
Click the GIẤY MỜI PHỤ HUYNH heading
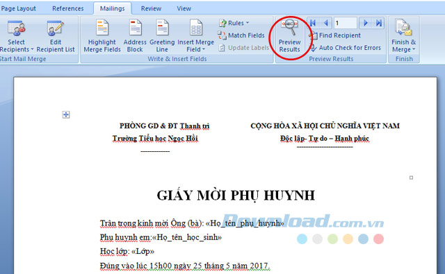click(x=236, y=196)
